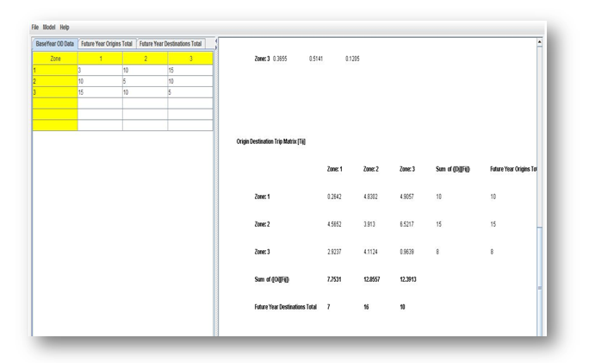Click the split pane collapse arrow
Screen dimensions: 589x363
215,41
